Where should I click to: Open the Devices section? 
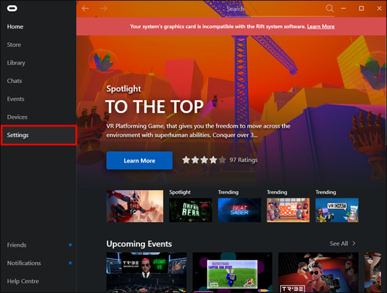(17, 117)
